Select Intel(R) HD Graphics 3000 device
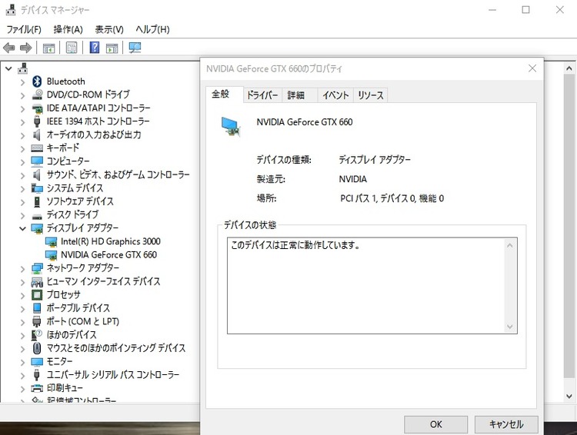Image resolution: width=577 pixels, height=435 pixels. 110,241
